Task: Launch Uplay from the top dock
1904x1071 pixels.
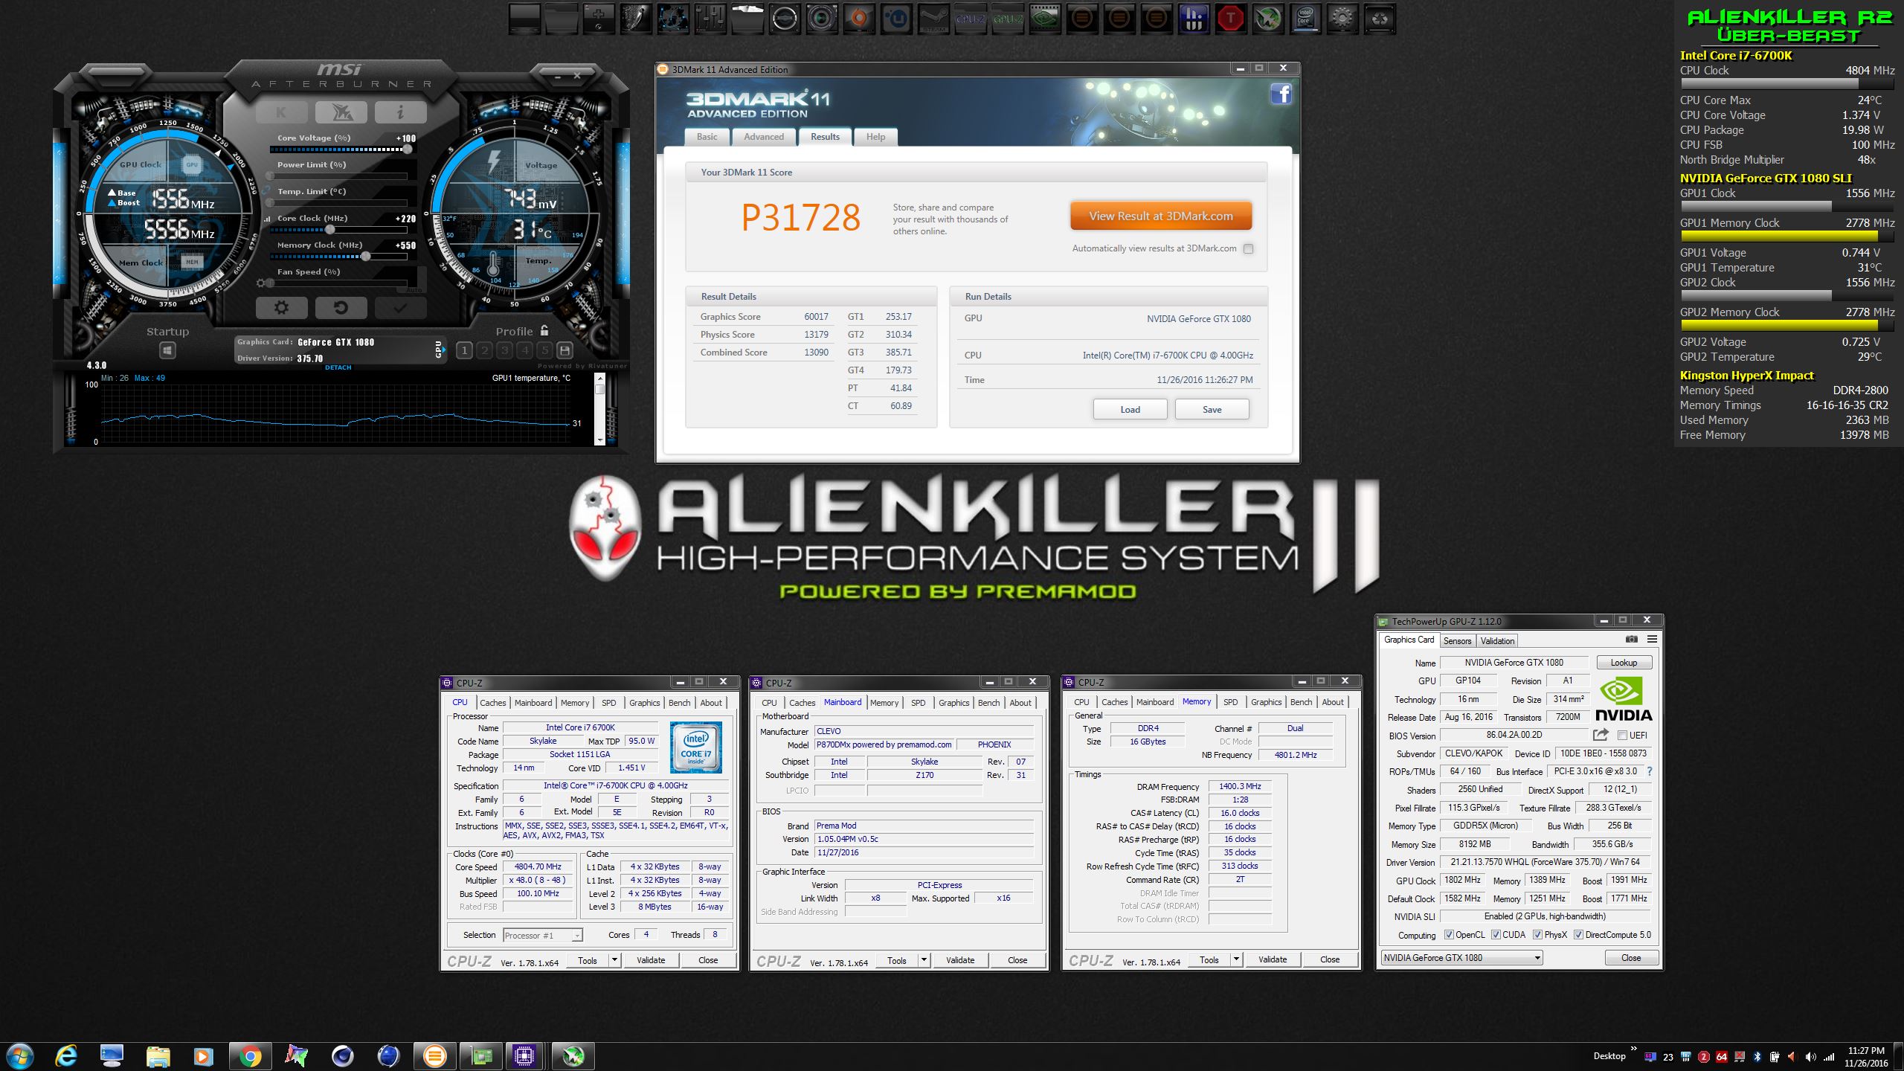Action: coord(896,19)
